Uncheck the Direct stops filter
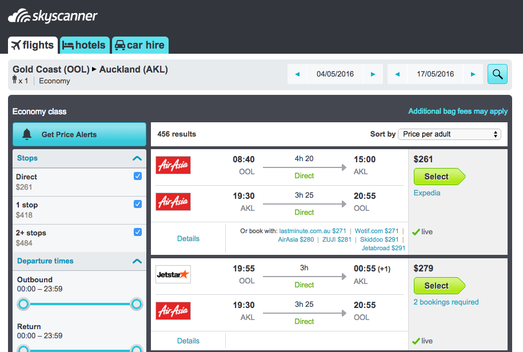The height and width of the screenshot is (352, 523). tap(138, 176)
